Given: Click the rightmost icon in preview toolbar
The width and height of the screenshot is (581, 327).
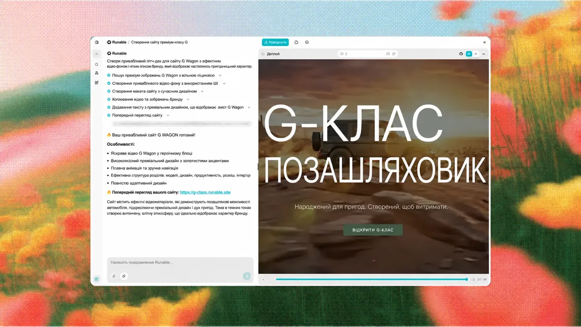Looking at the screenshot, I should click(483, 54).
